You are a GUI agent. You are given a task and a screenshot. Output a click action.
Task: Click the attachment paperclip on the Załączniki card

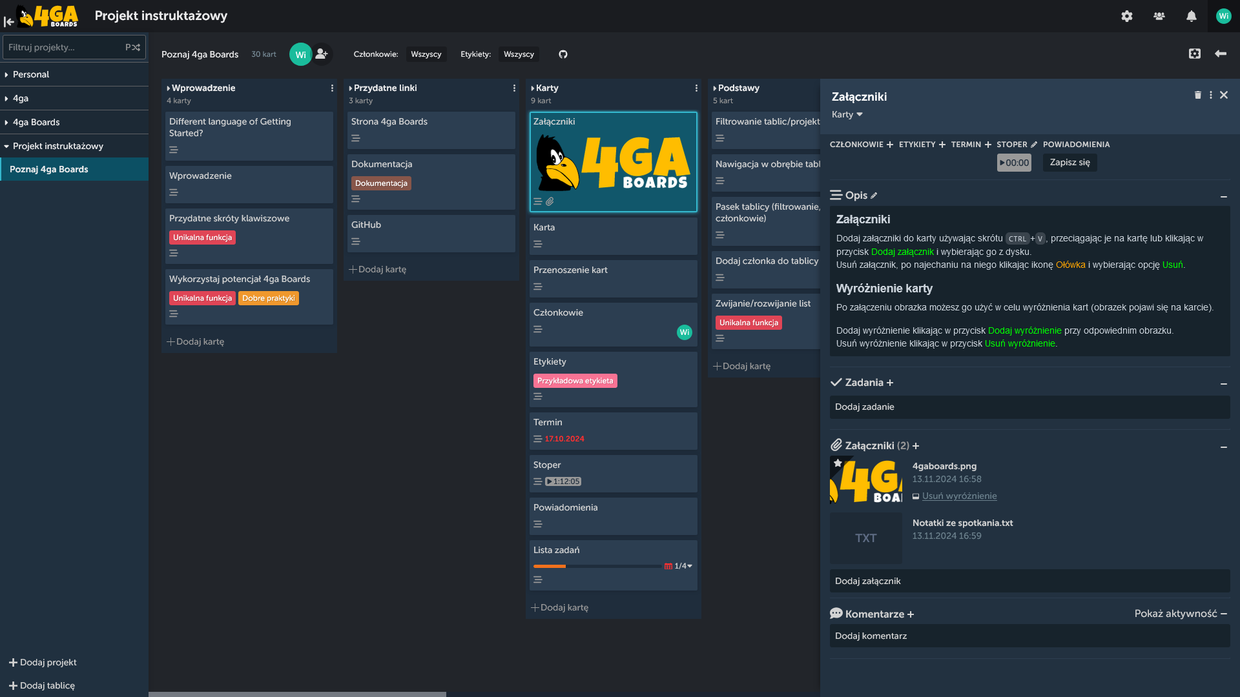(550, 201)
